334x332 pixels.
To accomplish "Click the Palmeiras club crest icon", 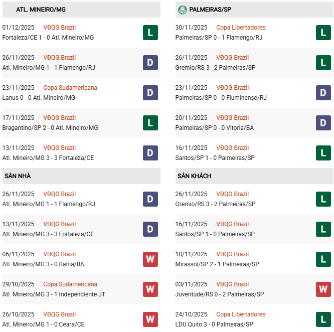I will 183,10.
